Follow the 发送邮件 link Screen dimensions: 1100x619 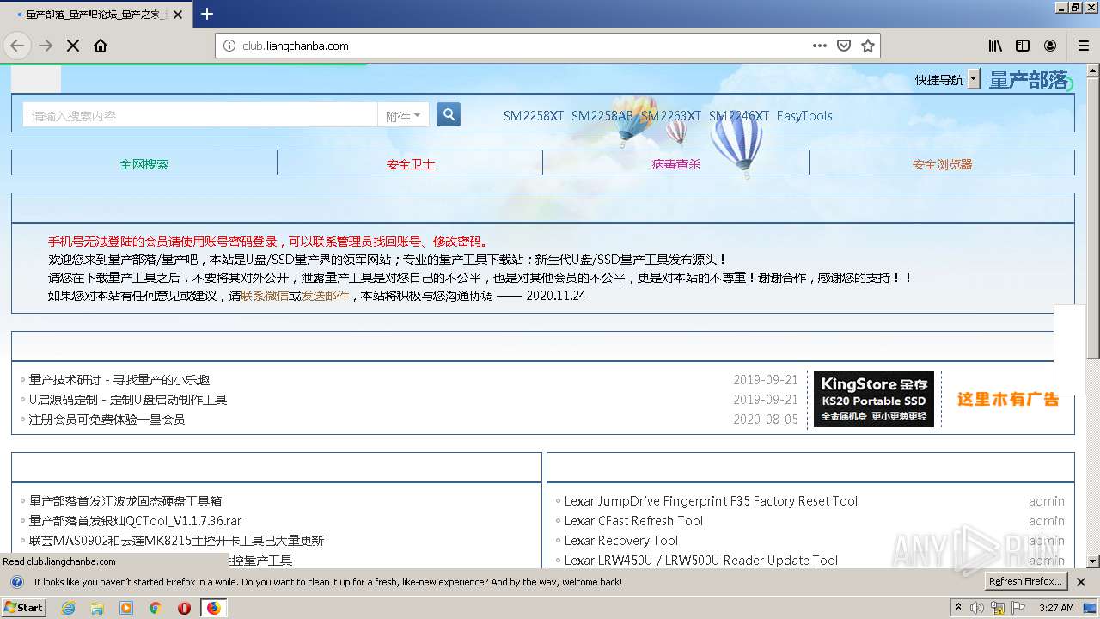[325, 296]
